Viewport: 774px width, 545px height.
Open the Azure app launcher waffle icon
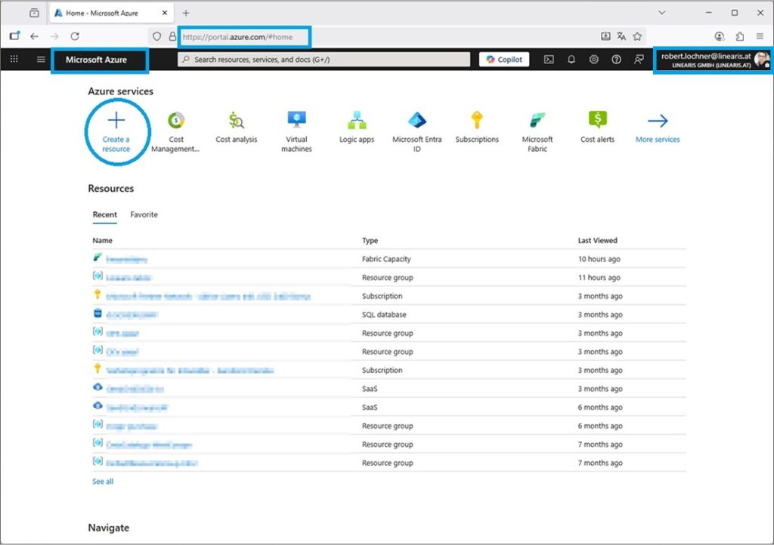[14, 59]
